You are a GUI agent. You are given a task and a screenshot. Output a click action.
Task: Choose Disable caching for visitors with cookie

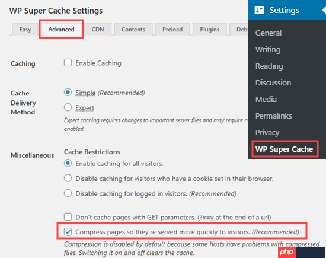coord(68,179)
